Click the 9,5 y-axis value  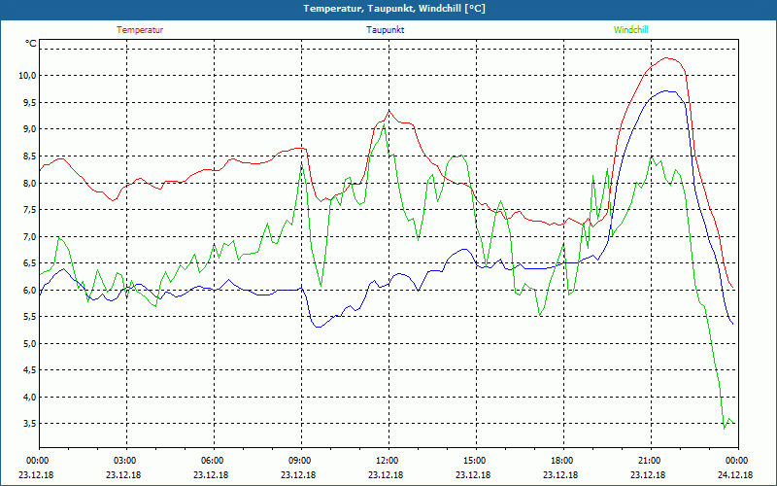29,102
